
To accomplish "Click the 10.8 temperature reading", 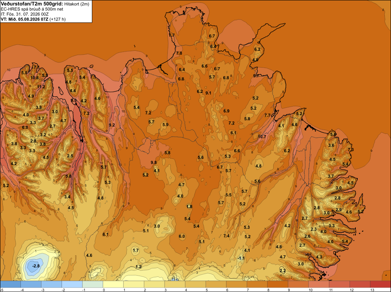I will pos(34,78).
